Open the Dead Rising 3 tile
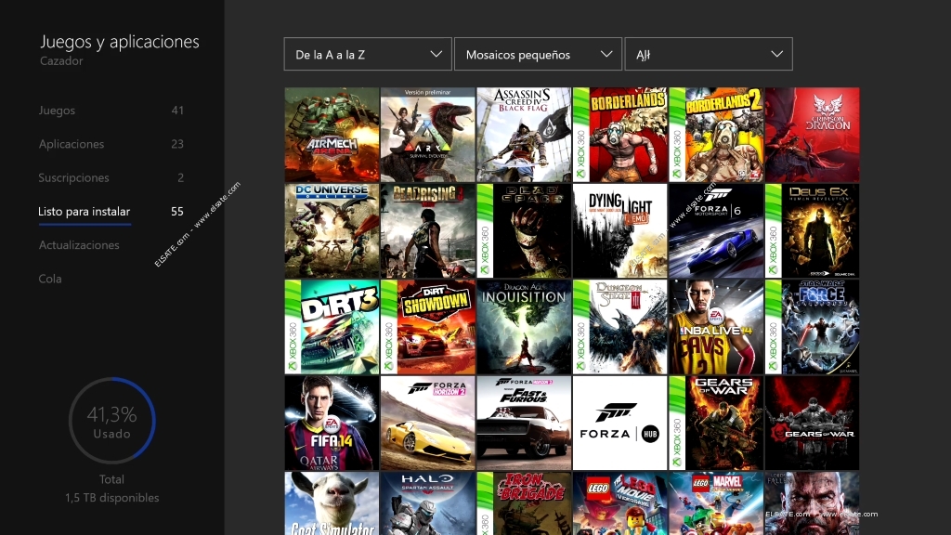The width and height of the screenshot is (951, 535). pos(427,230)
